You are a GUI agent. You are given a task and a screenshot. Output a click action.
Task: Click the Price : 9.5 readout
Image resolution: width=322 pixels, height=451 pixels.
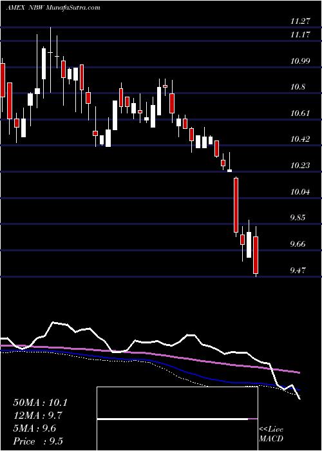click(38, 441)
